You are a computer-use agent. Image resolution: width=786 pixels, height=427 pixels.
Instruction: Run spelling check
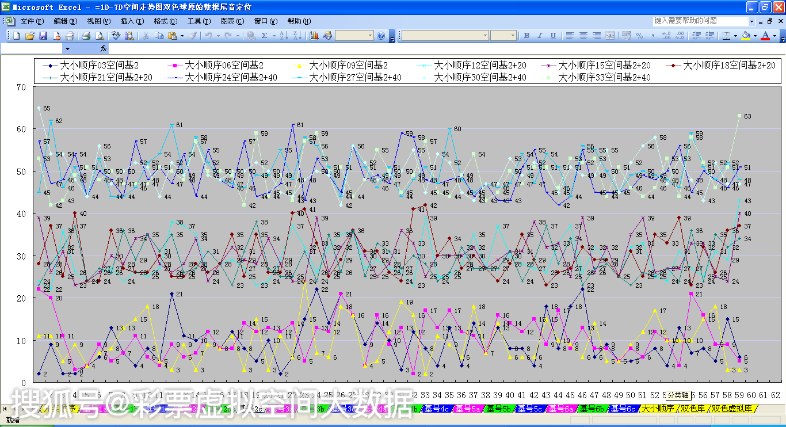tap(116, 36)
